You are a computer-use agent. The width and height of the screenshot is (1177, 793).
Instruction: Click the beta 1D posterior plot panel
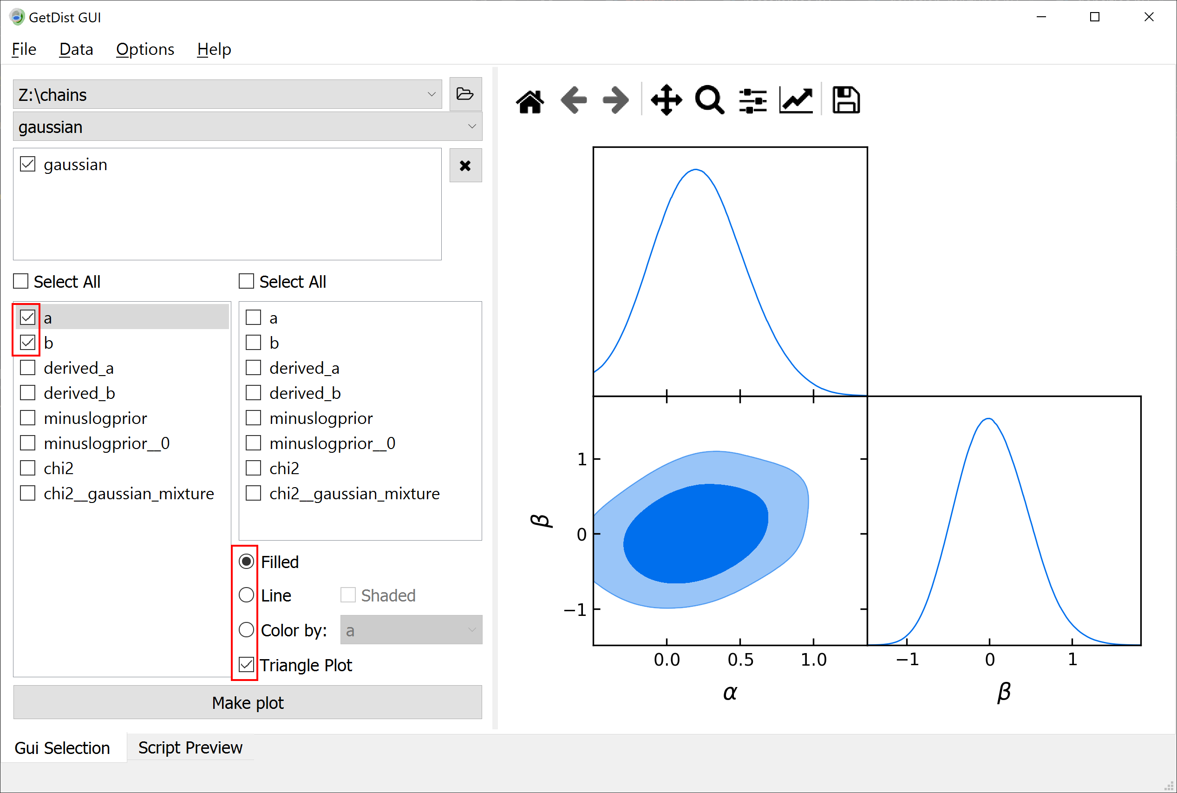1004,521
